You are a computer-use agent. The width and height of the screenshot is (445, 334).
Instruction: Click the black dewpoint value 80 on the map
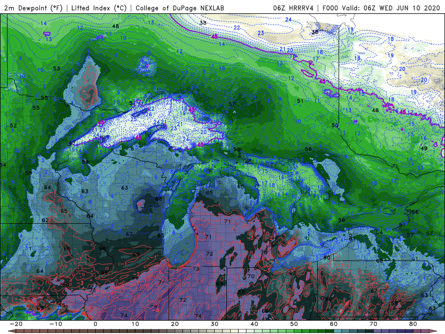pos(327,258)
